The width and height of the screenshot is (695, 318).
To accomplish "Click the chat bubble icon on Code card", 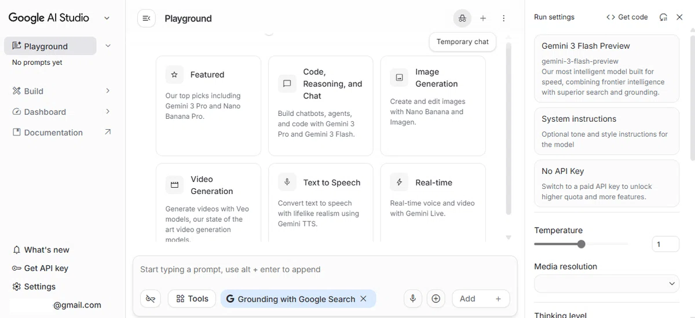I will tap(287, 83).
